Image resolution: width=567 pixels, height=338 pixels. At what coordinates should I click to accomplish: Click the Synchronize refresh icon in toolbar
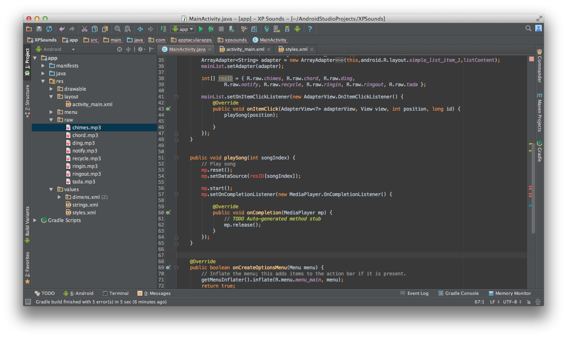(x=49, y=29)
